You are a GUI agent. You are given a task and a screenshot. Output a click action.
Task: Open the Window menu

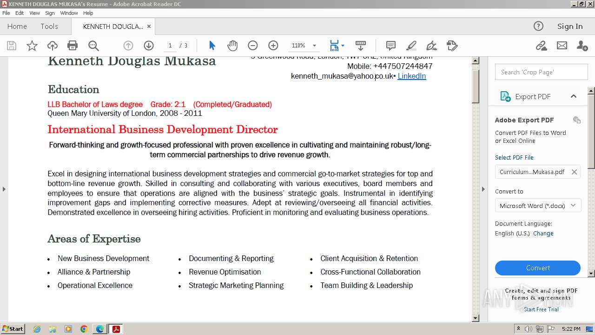pos(69,13)
